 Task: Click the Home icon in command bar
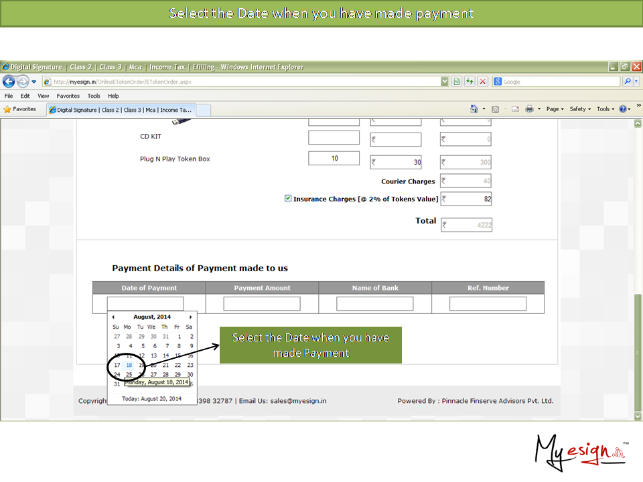pos(474,109)
